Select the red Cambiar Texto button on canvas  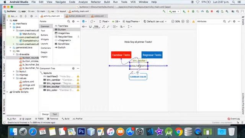point(121,55)
